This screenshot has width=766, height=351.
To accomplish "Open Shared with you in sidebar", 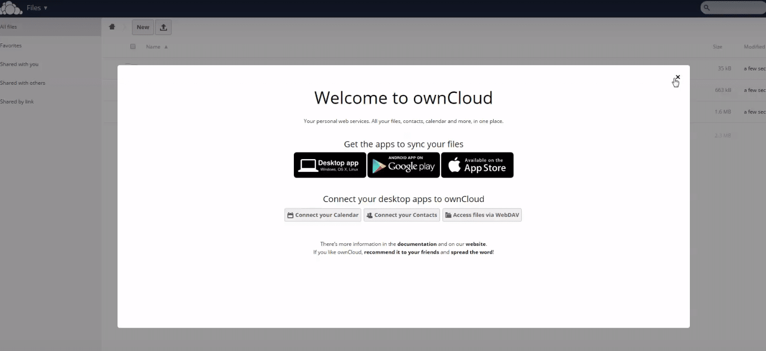I will [51, 64].
